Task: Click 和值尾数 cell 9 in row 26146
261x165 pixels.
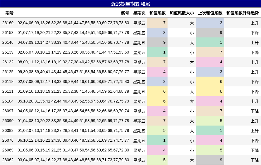Action: click(157, 42)
